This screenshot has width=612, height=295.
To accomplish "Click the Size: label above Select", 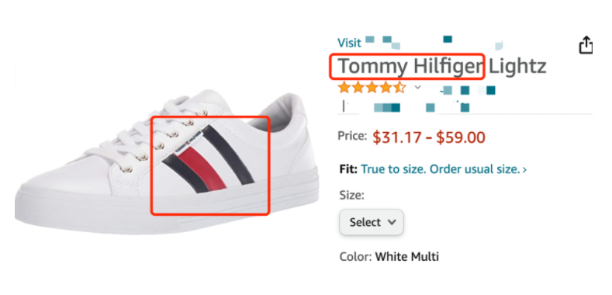I will pos(352,195).
